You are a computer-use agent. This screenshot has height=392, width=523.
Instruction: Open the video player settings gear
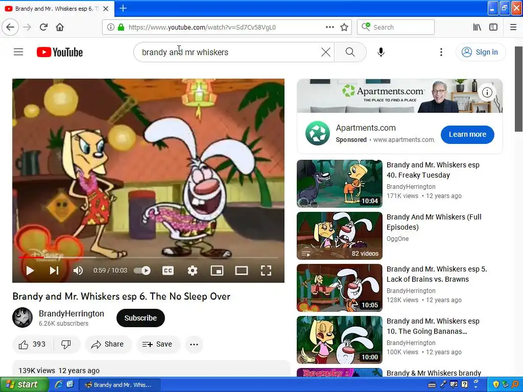tap(193, 271)
